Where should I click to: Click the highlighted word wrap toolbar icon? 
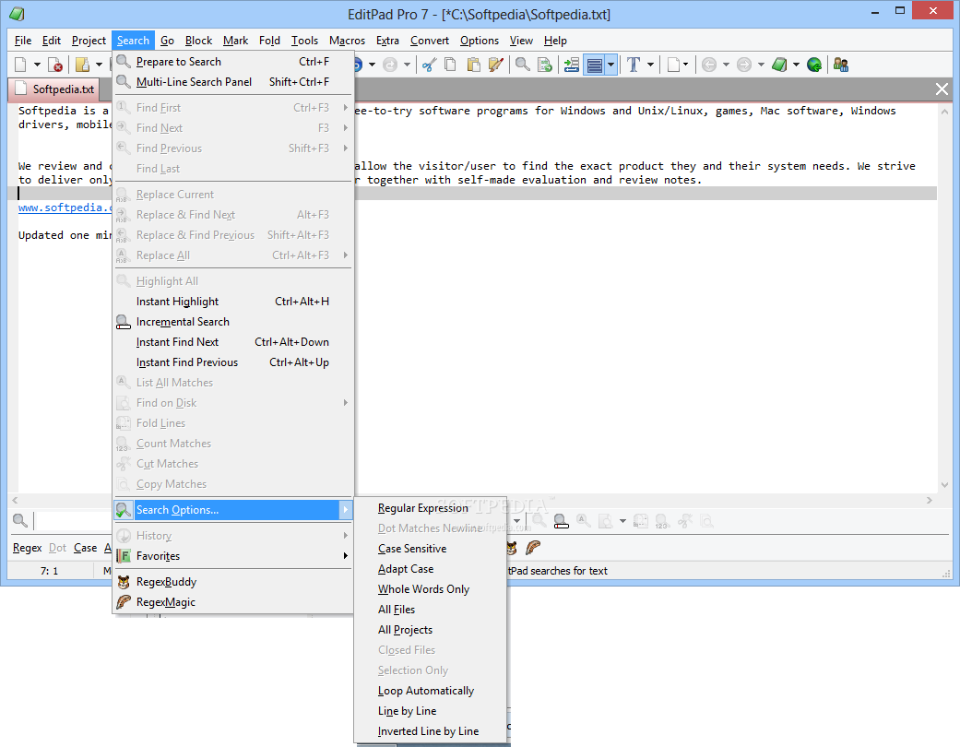coord(595,65)
